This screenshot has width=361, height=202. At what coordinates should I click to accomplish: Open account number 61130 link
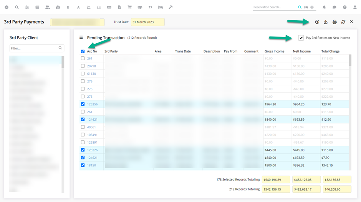(x=91, y=74)
